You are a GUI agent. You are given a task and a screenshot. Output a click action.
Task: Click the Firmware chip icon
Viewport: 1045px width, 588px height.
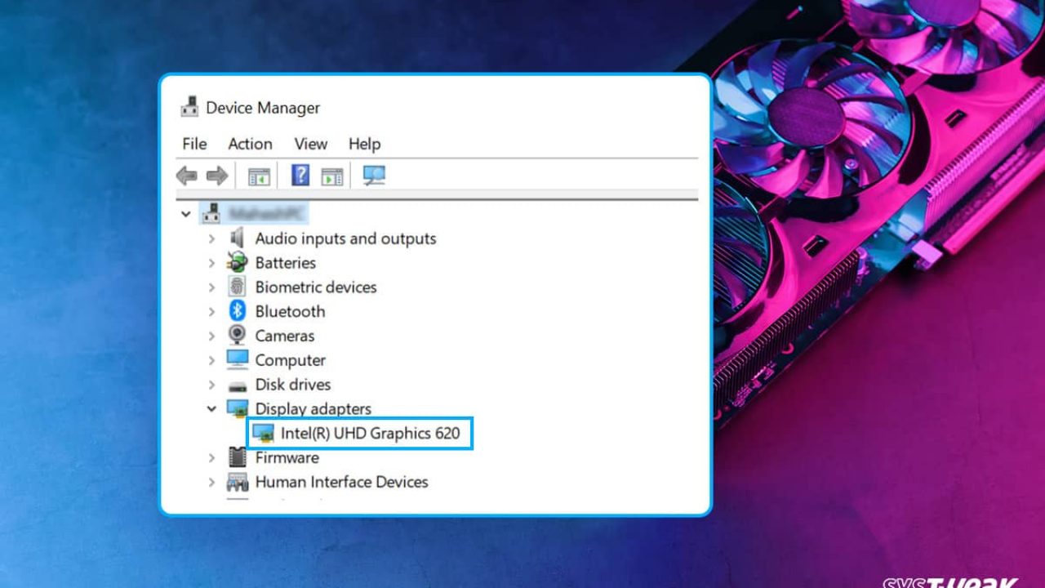point(237,457)
